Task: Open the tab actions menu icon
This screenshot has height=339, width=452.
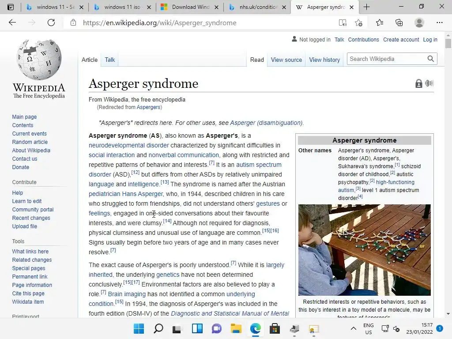Action: (x=11, y=7)
